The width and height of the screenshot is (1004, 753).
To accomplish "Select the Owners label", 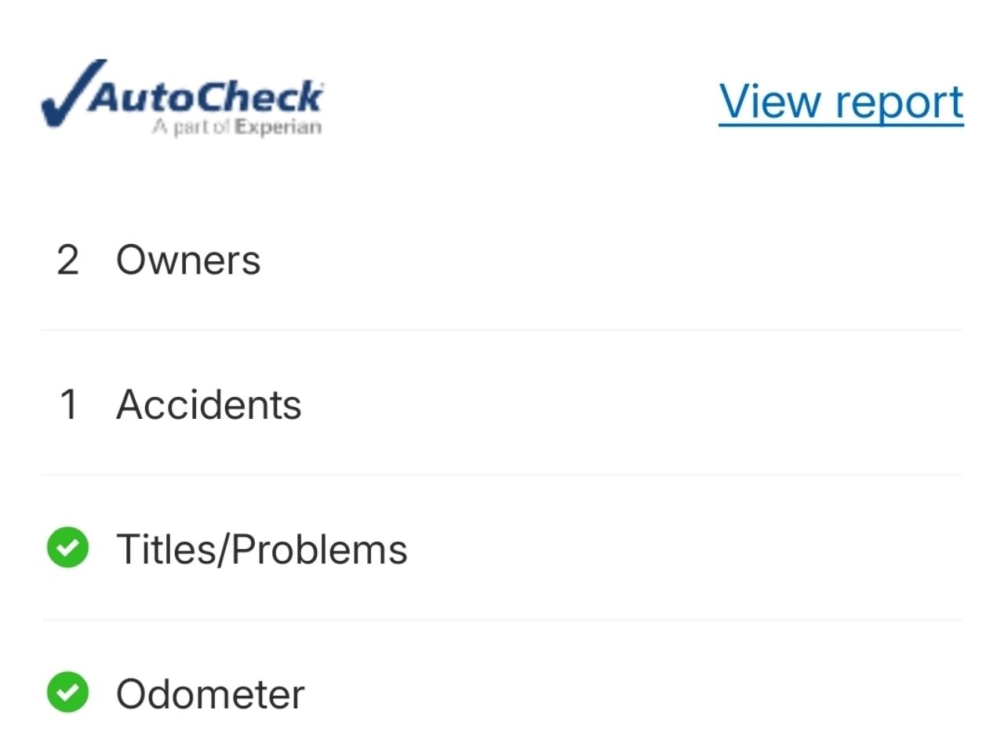I will [188, 260].
